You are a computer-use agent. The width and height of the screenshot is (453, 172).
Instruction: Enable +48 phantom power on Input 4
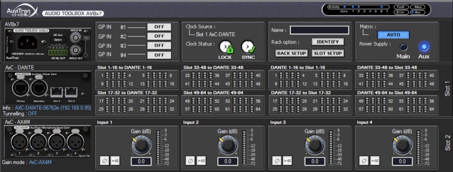[375, 161]
